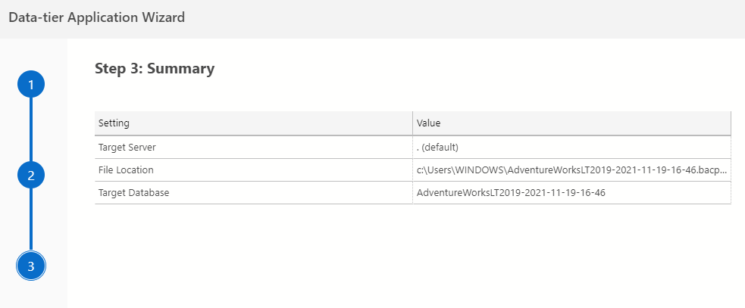Click the Value column header

[x=429, y=123]
